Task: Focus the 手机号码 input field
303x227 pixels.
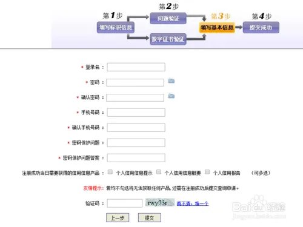Action: point(136,113)
